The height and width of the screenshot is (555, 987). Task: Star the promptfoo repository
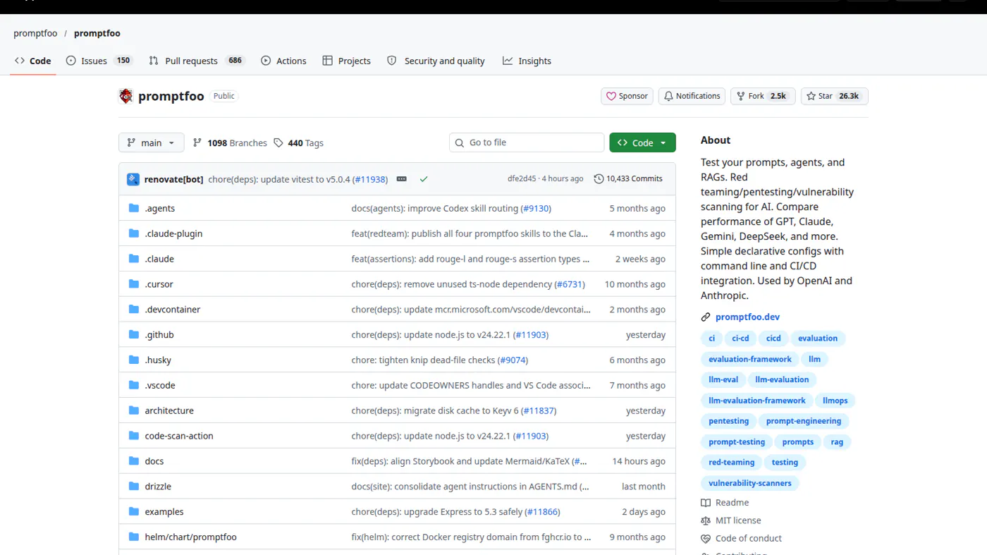(x=835, y=96)
